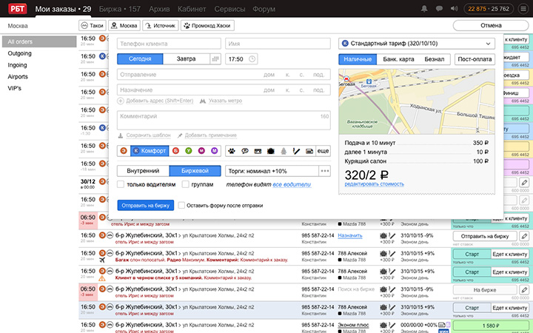Open the hamburger menu in the header
This screenshot has width=533, height=333.
(523, 9)
